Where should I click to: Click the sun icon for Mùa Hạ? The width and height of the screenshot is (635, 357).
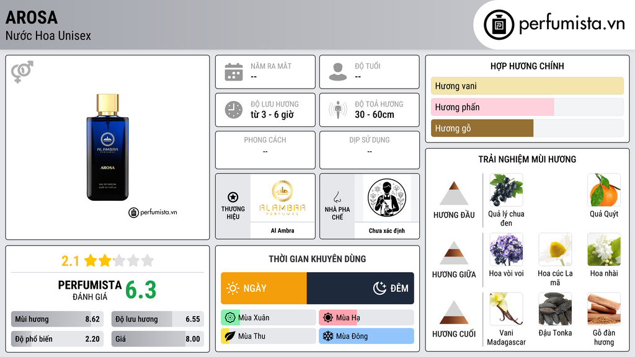tap(328, 318)
